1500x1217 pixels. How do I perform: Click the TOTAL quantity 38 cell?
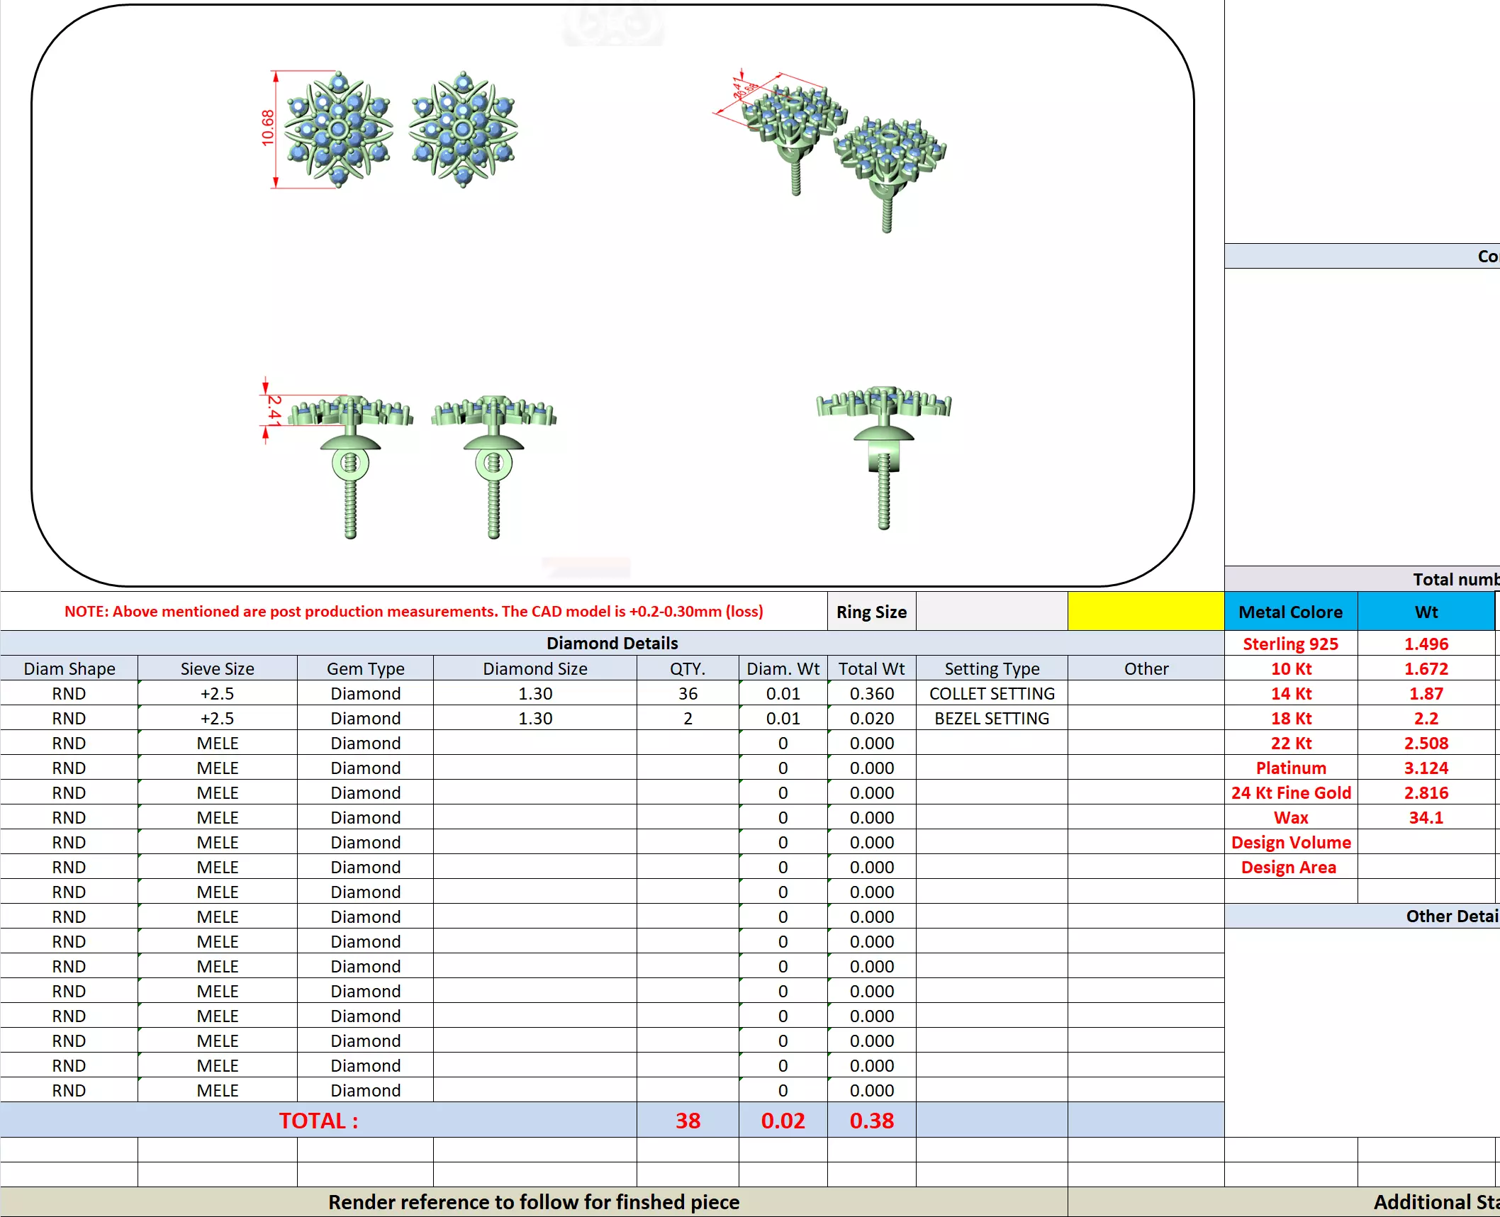[687, 1120]
